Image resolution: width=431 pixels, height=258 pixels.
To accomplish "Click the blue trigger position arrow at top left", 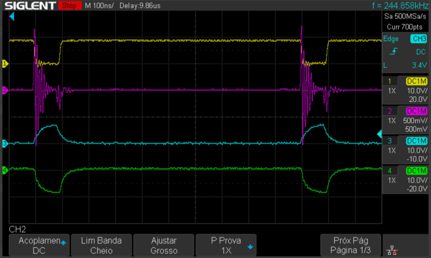I will tap(12, 16).
